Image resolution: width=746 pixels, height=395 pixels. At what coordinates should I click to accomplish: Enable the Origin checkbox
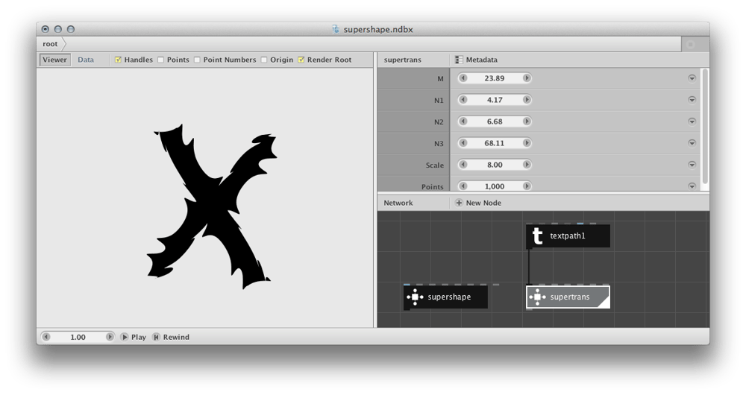coord(264,60)
